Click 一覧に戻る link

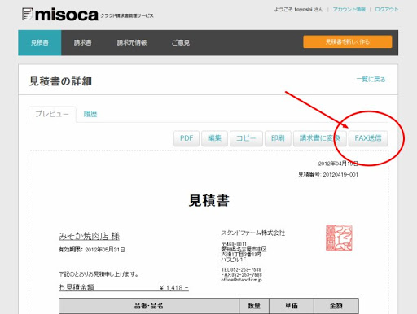(371, 80)
